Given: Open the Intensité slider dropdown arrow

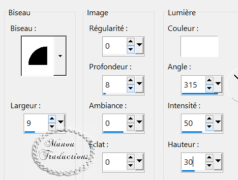Looking at the screenshot, I should pyautogui.click(x=218, y=123).
